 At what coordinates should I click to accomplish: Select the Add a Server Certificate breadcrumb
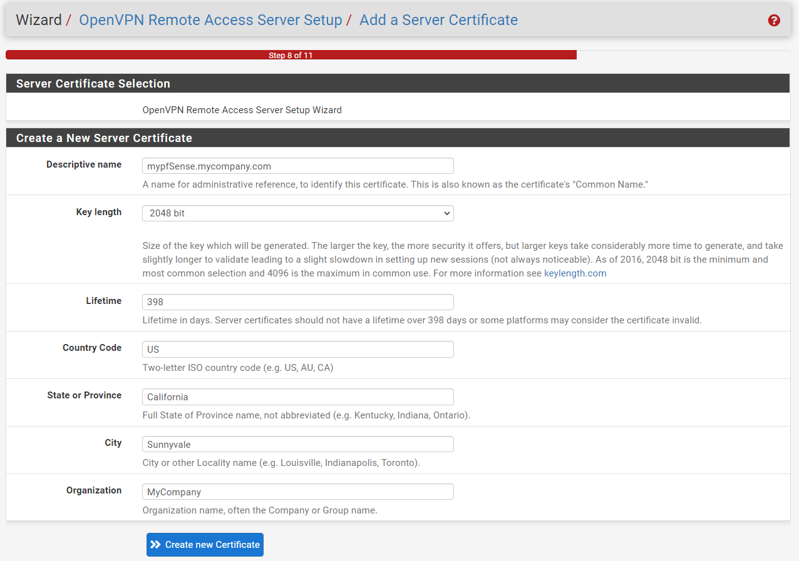pos(438,20)
